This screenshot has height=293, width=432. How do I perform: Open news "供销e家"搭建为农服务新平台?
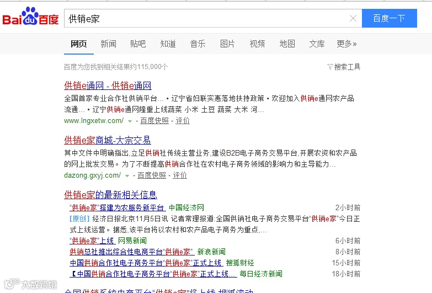pyautogui.click(x=118, y=208)
